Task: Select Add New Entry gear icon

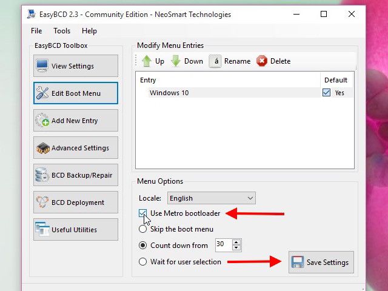Action: coord(42,121)
